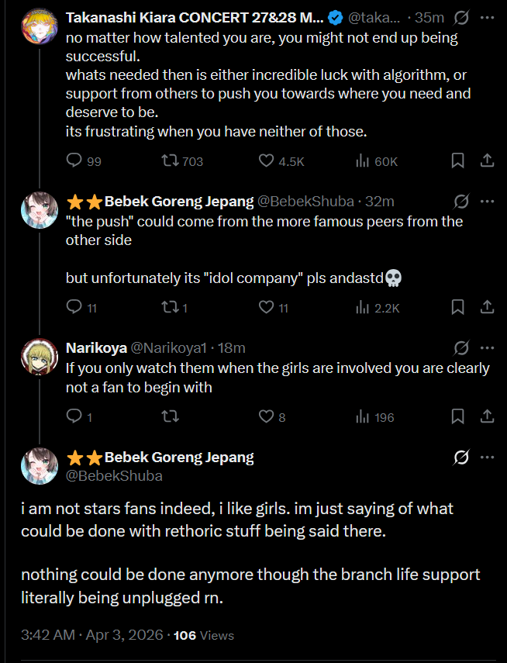507x663 pixels.
Task: Share Takanashi Kiara's tweet
Action: pos(488,161)
